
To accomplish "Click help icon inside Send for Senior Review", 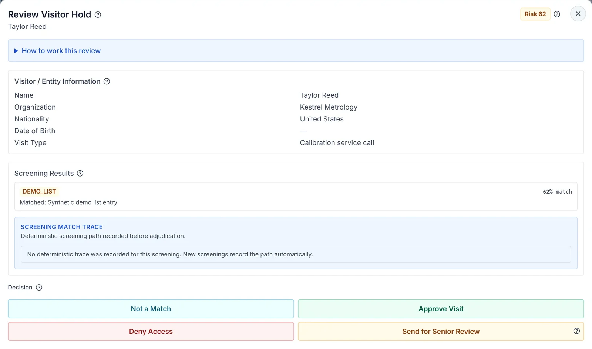I will click(x=576, y=331).
